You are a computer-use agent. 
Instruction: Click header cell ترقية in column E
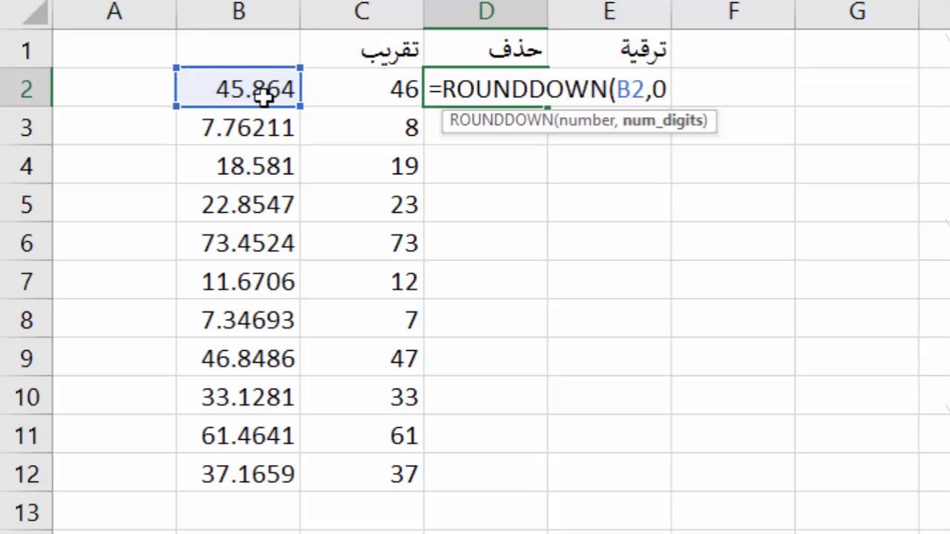(609, 50)
